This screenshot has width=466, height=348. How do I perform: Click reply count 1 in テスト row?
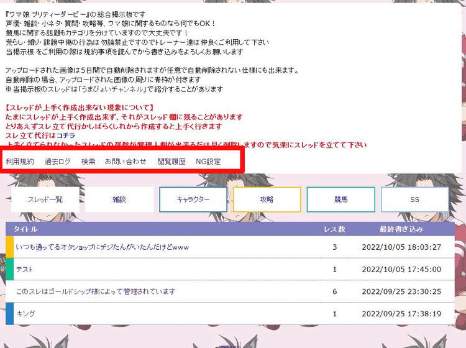[x=335, y=270]
